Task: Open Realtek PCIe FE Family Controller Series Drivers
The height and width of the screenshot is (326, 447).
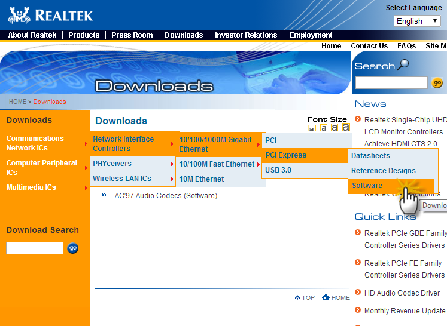Action: (405, 269)
